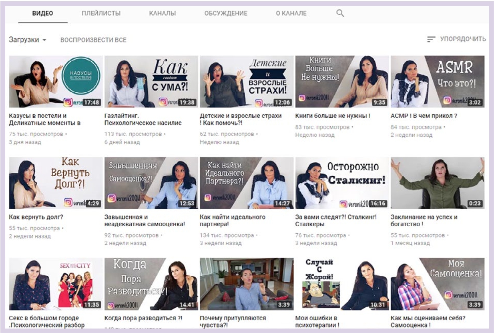Open the 'Осторожно Сталкинг!' video thumbnail
This screenshot has width=494, height=333.
click(342, 183)
